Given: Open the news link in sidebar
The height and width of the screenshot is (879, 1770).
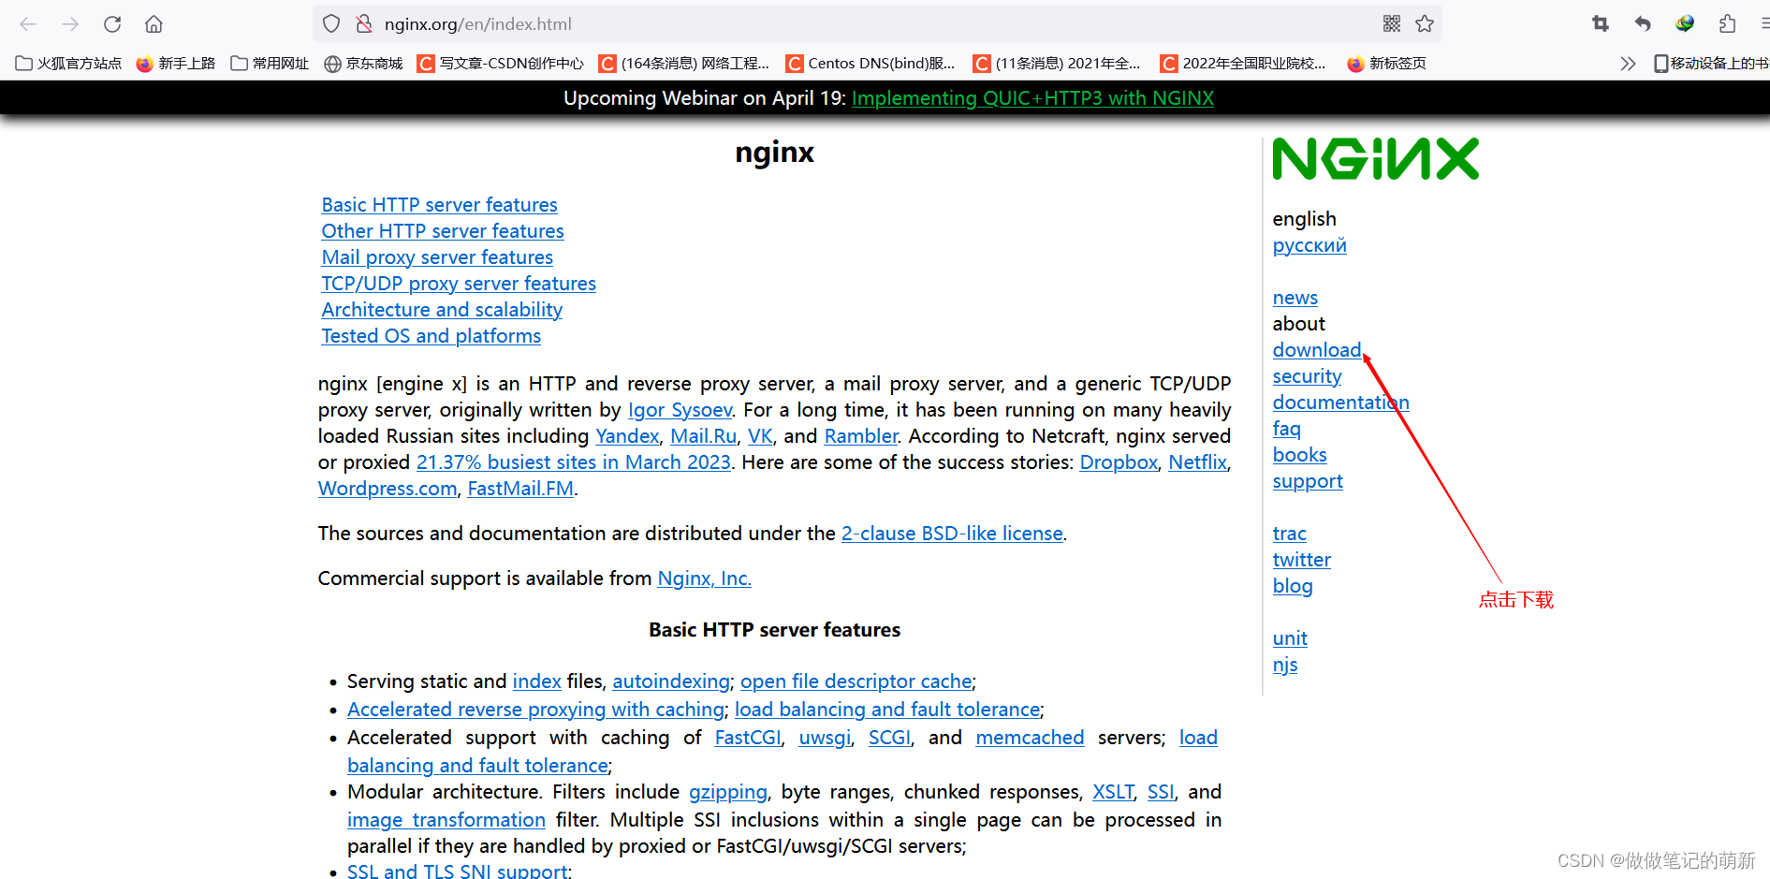Looking at the screenshot, I should [1295, 298].
